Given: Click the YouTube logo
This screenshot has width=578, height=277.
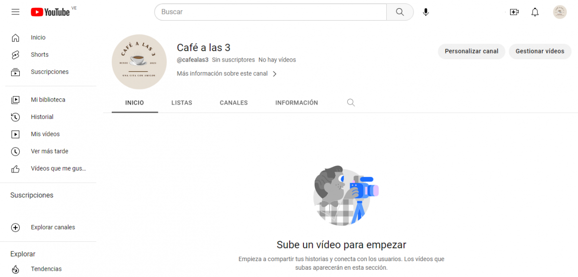Looking at the screenshot, I should coord(51,12).
